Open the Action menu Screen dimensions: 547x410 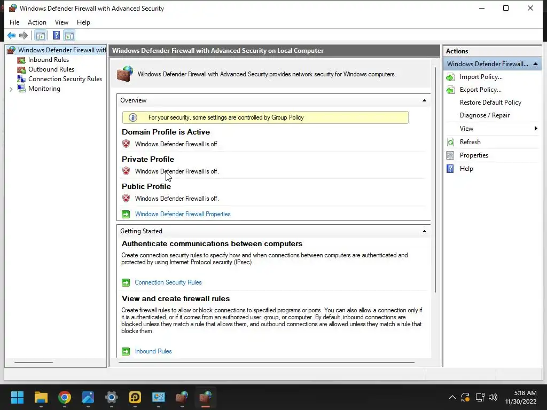pyautogui.click(x=37, y=22)
